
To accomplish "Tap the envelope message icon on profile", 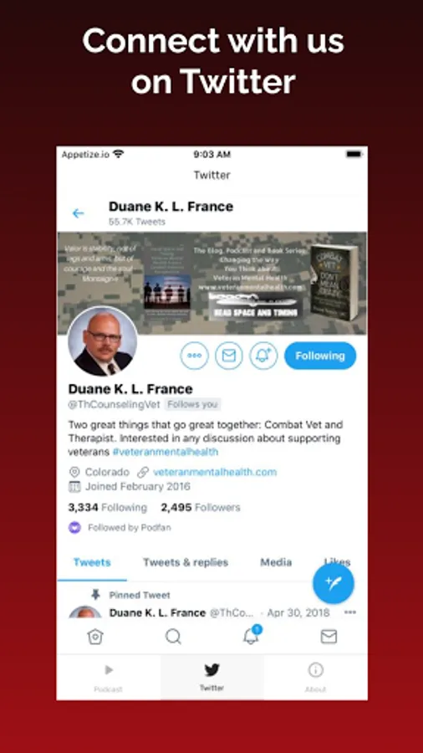I will (x=229, y=356).
